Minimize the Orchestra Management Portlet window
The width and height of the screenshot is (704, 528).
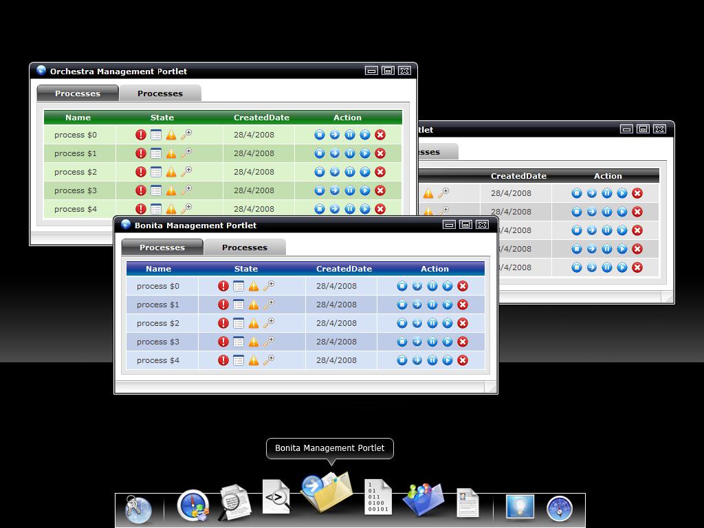371,71
